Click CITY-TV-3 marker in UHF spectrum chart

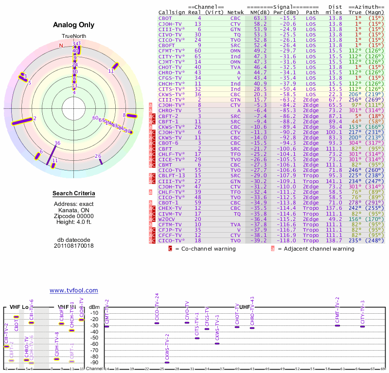tap(362, 326)
